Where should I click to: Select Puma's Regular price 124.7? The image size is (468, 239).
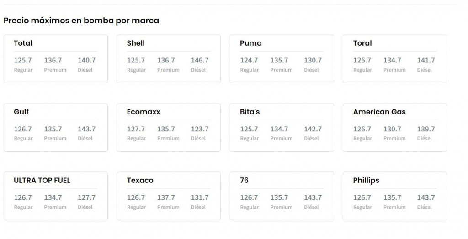pyautogui.click(x=249, y=60)
